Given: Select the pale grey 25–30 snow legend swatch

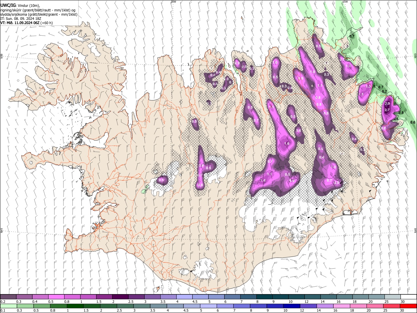Looking at the screenshot, I should coord(393,297).
